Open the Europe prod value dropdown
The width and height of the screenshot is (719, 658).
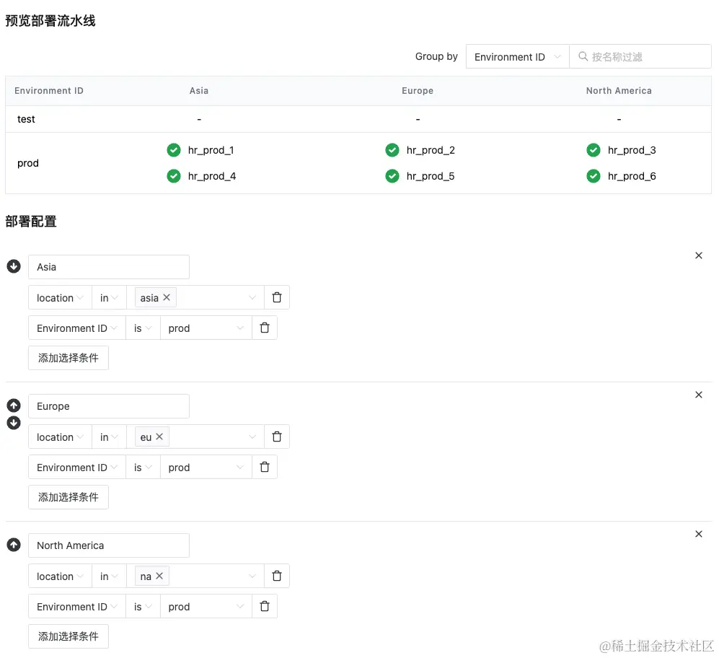pos(206,467)
